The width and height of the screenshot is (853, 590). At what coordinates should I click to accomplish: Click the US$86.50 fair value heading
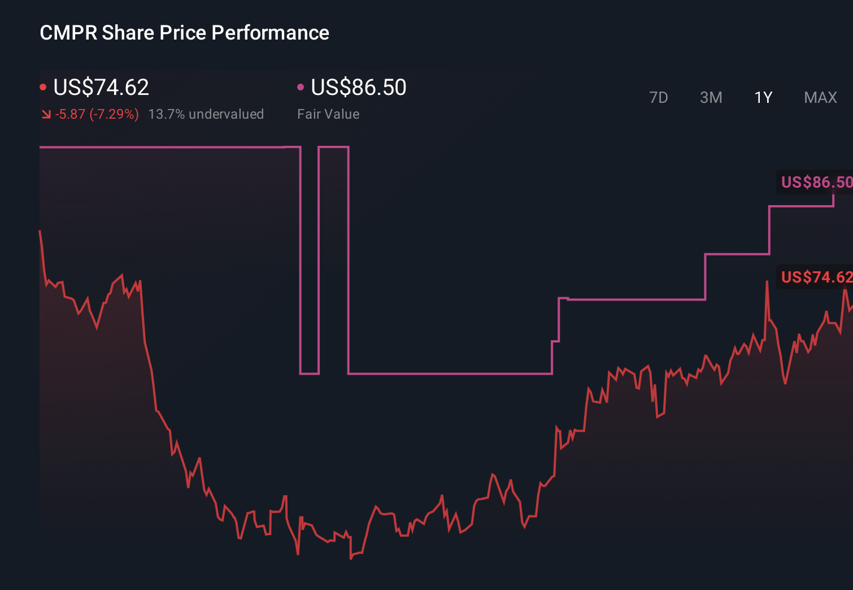tap(359, 87)
